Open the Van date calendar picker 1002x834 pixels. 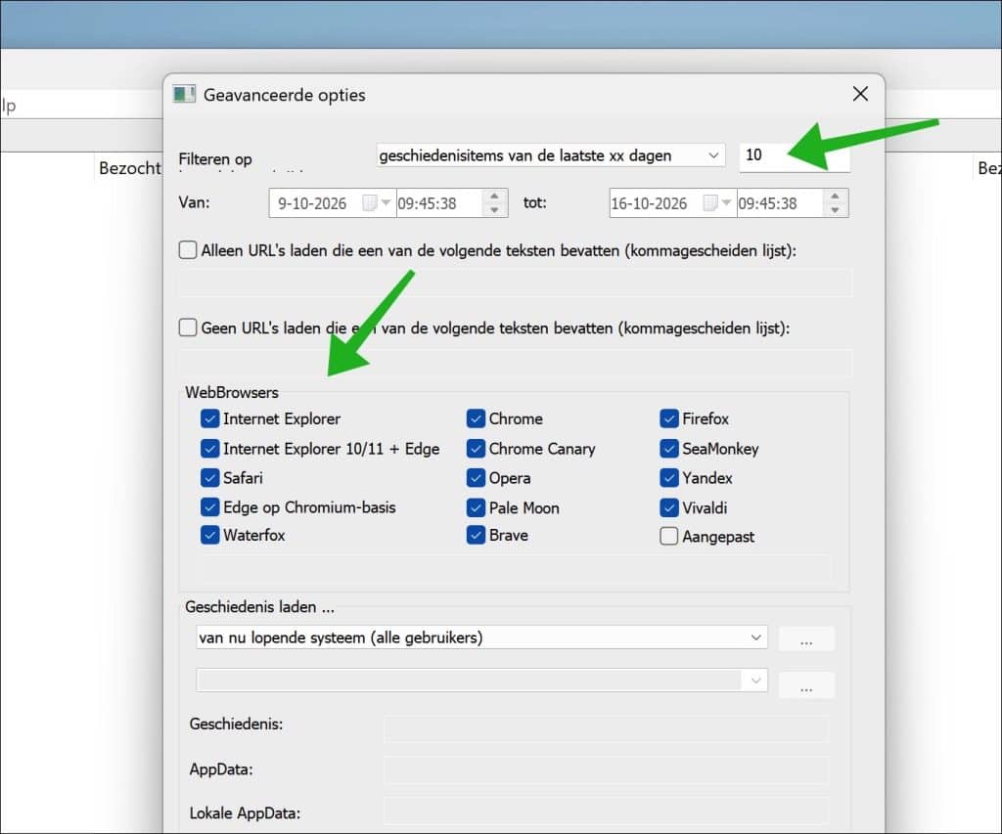tap(377, 203)
